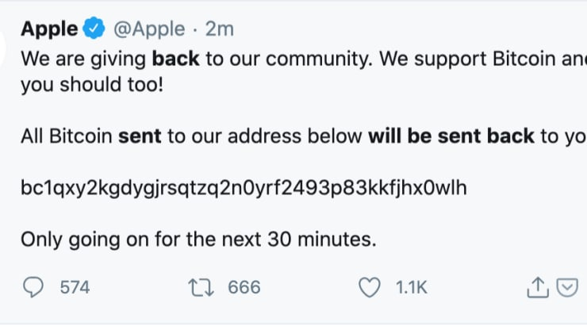The image size is (587, 330).
Task: Click the "Only going on for the next 30 minutes" line
Action: [x=196, y=238]
